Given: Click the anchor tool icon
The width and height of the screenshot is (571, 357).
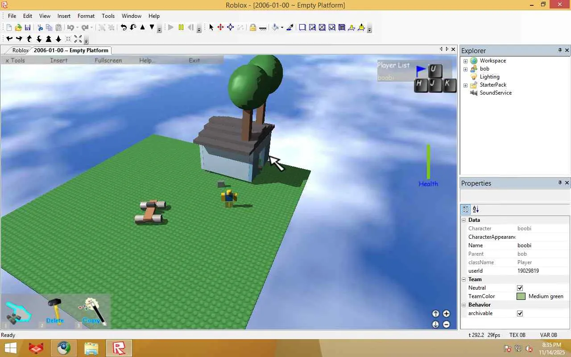Looking at the screenshot, I should click(x=263, y=28).
